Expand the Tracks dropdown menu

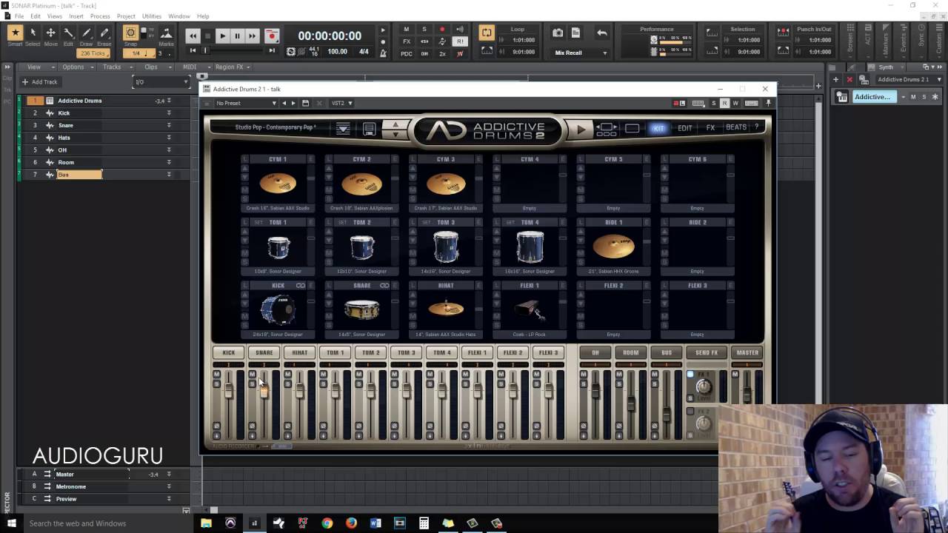pyautogui.click(x=116, y=67)
